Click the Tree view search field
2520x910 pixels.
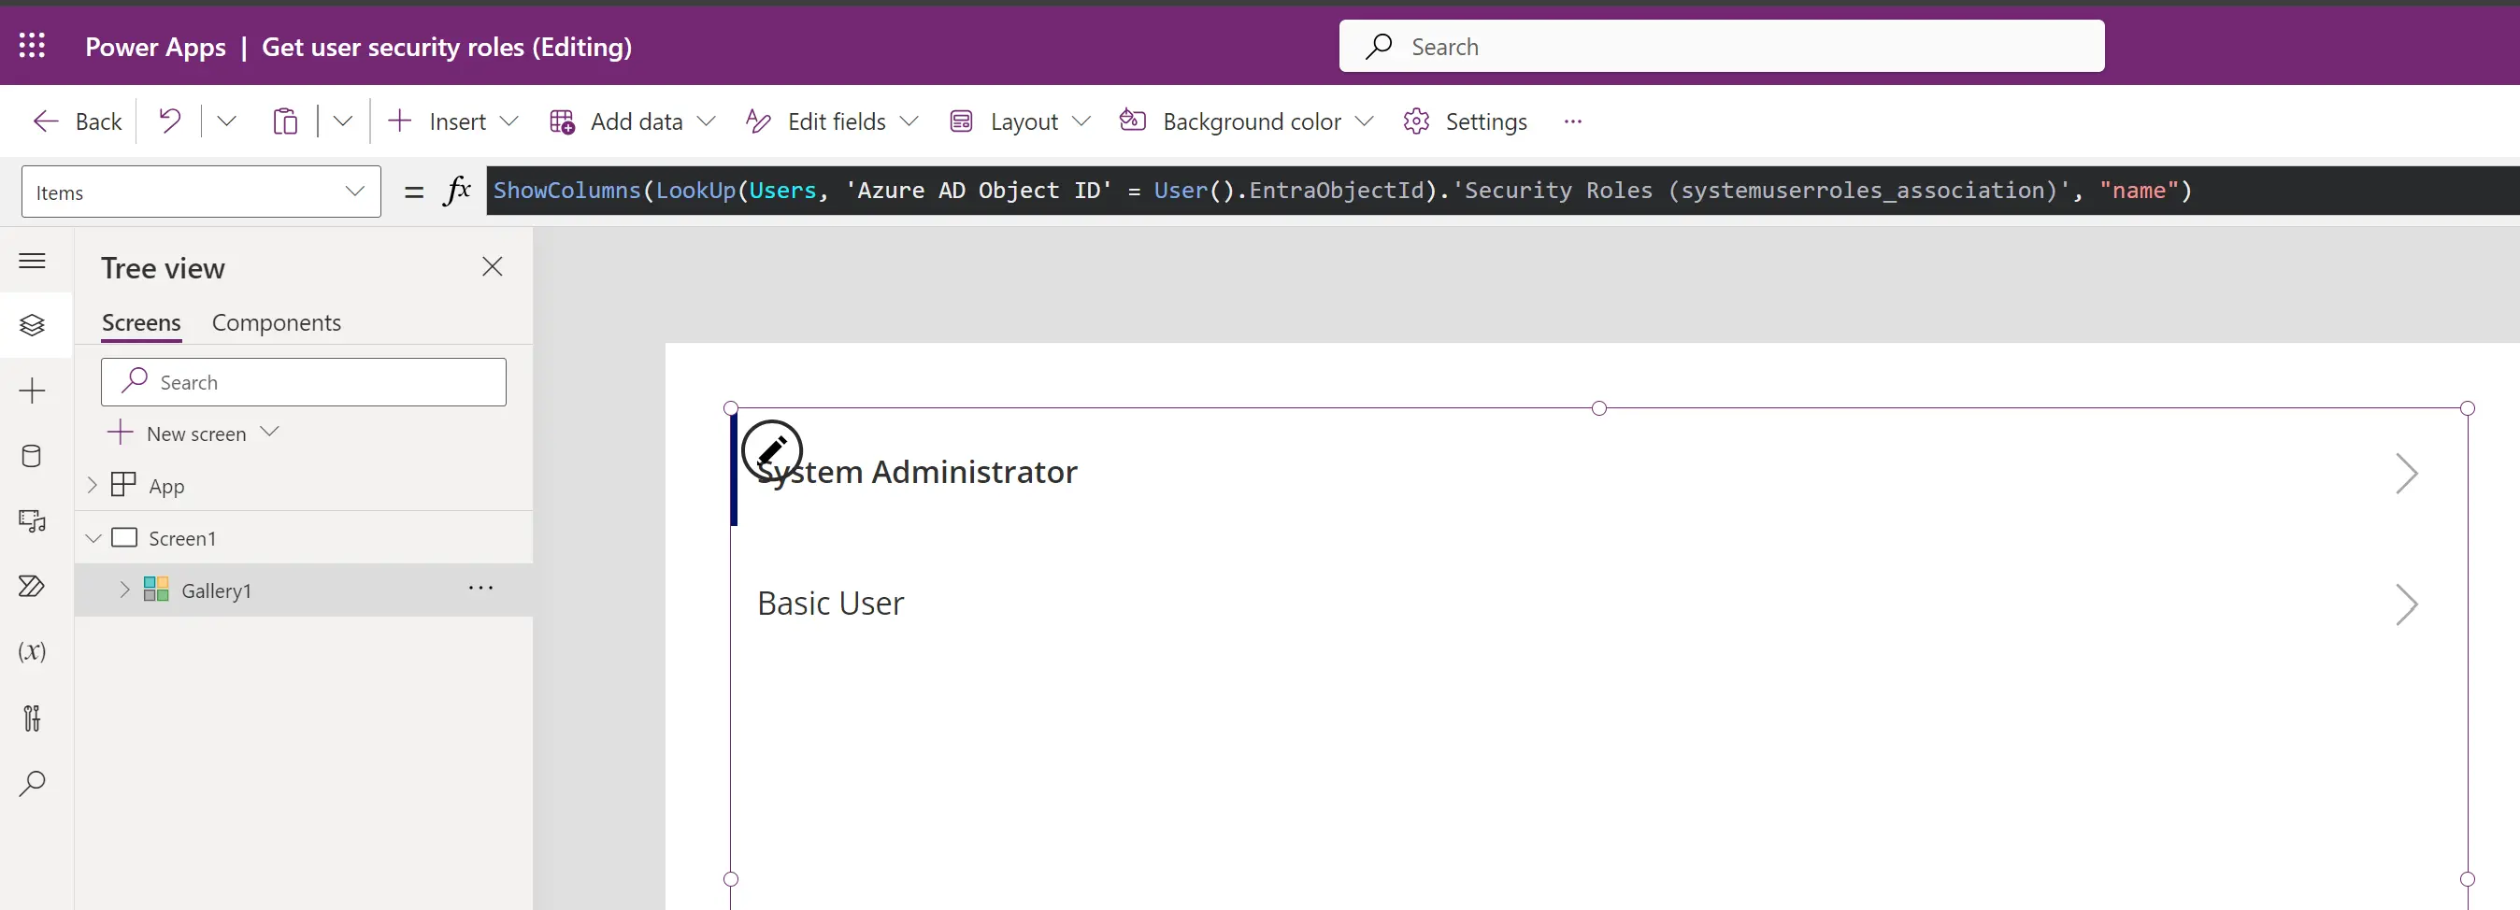(x=303, y=382)
